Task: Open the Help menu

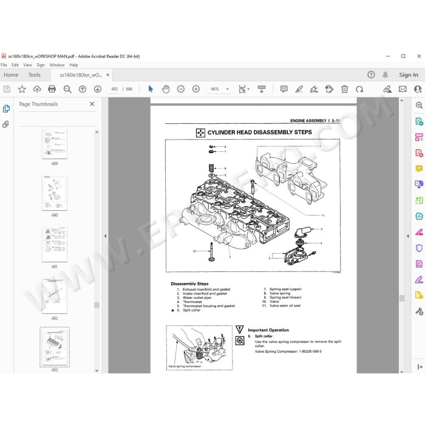Action: point(73,65)
